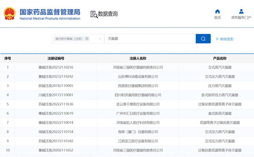Select registration number 苏械注准20172110342
254x157 pixels.
click(x=56, y=141)
